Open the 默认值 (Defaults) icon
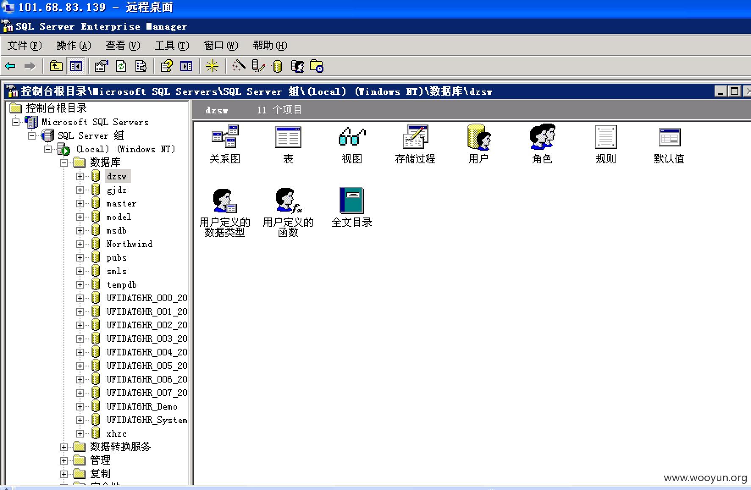Image resolution: width=751 pixels, height=490 pixels. (x=669, y=137)
